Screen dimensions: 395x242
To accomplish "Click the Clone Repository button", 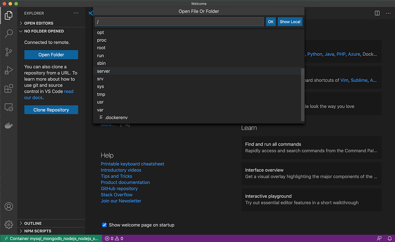I will (51, 110).
